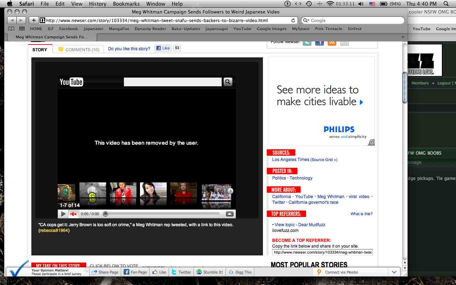The width and height of the screenshot is (456, 285).
Task: Open the History menu
Action: [98, 4]
